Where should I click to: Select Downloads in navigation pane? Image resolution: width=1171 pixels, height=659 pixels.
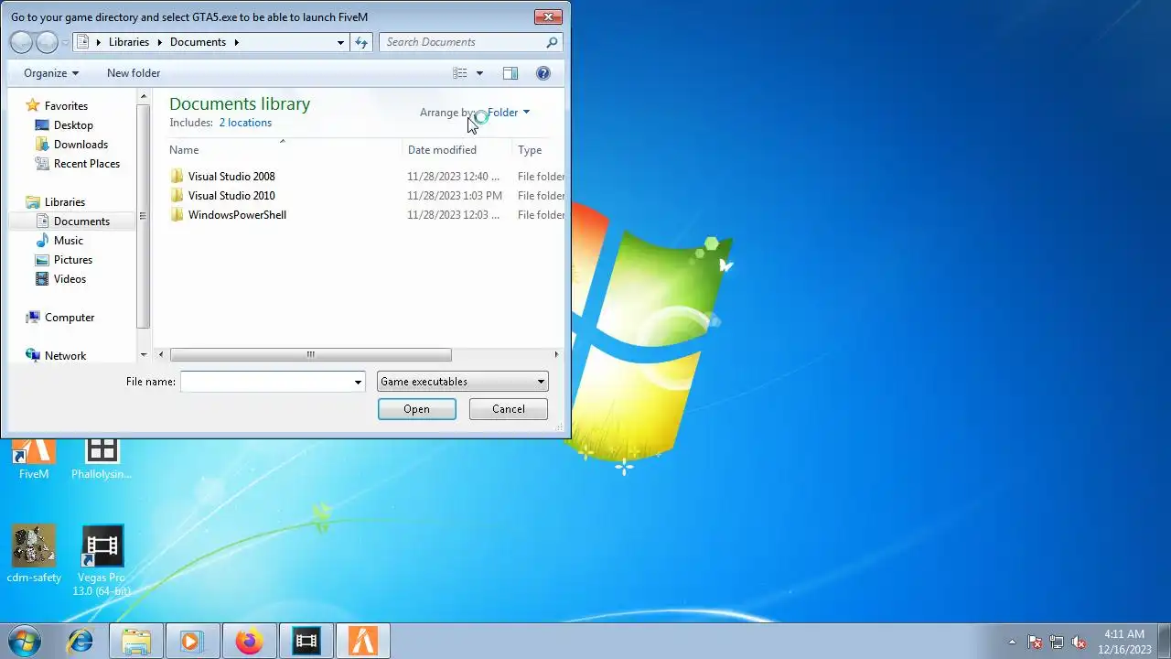[81, 145]
